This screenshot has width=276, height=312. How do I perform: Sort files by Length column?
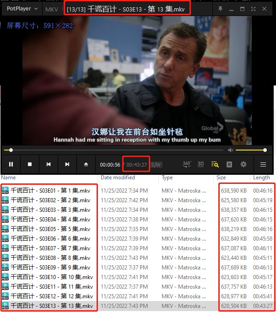click(261, 178)
